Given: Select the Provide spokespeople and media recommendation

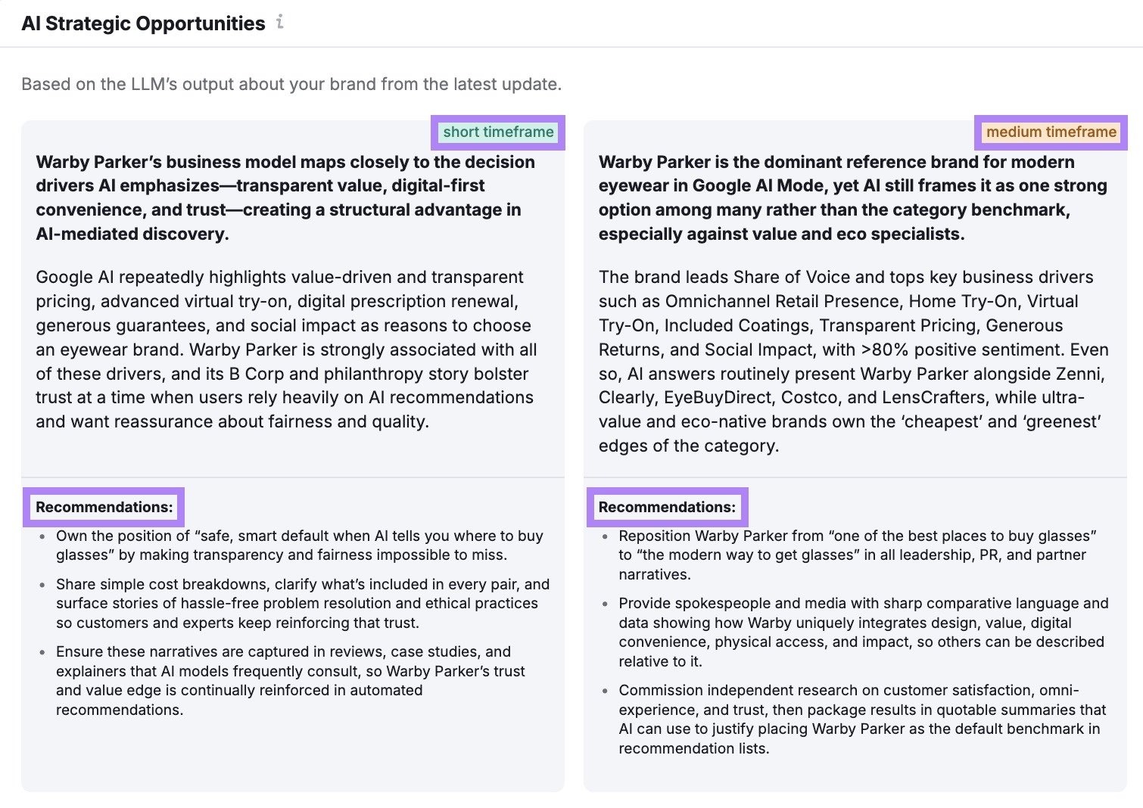Looking at the screenshot, I should point(862,632).
